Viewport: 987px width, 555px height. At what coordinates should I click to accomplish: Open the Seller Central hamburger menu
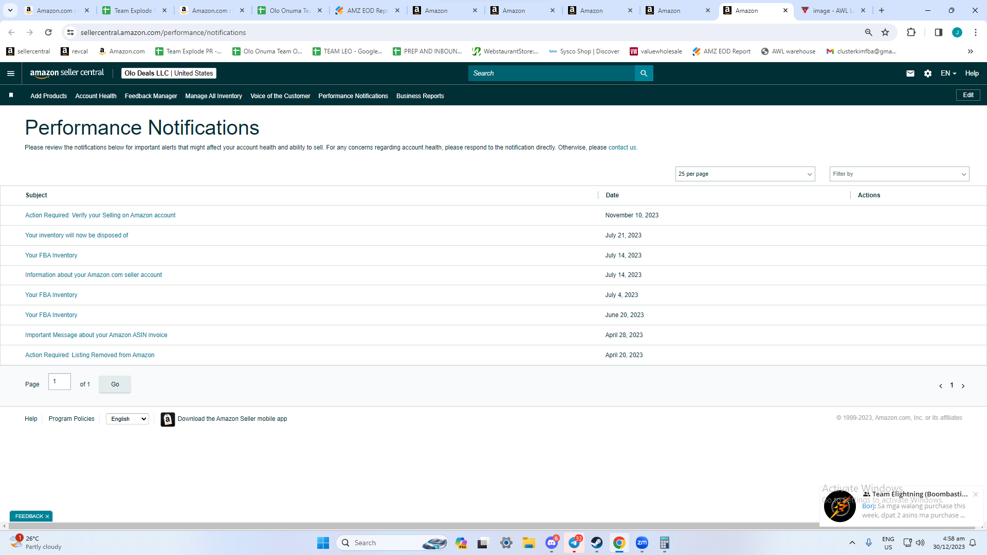[x=11, y=73]
